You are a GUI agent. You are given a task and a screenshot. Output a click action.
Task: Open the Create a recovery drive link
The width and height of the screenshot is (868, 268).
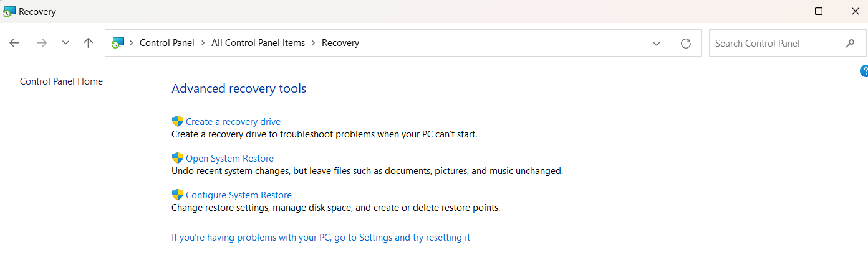233,122
